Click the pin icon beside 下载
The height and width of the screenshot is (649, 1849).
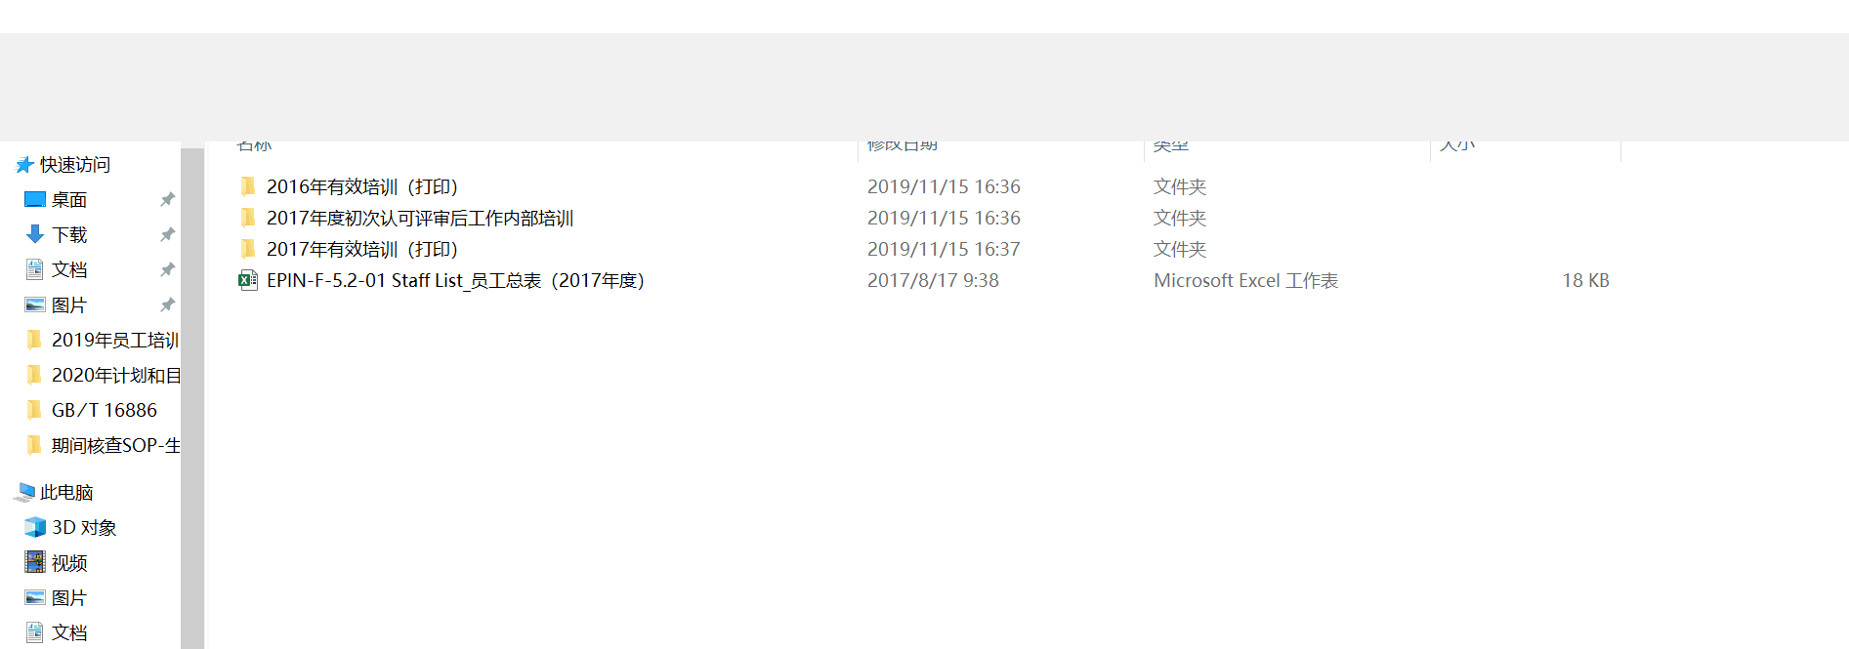click(x=167, y=234)
